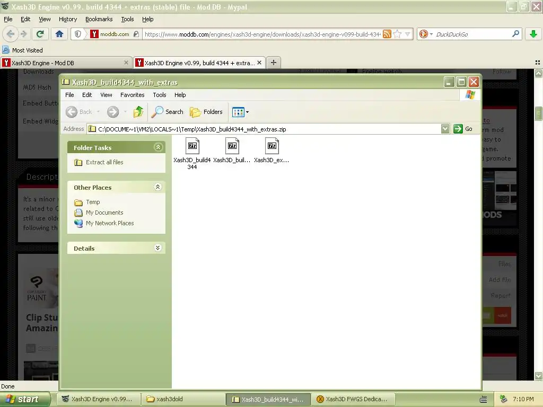This screenshot has width=543, height=407.
Task: Click the RSS feed icon in address bar
Action: (387, 34)
